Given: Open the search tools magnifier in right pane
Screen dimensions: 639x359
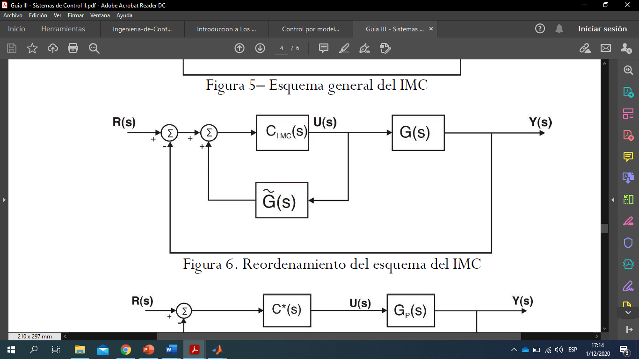Looking at the screenshot, I should [628, 70].
